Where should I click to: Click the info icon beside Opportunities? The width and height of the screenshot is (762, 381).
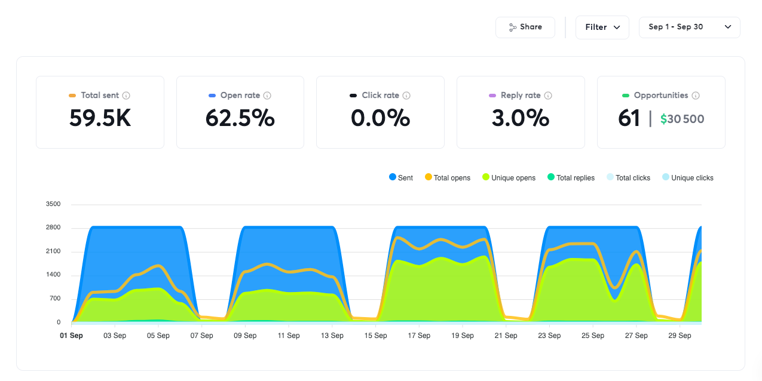(x=696, y=96)
